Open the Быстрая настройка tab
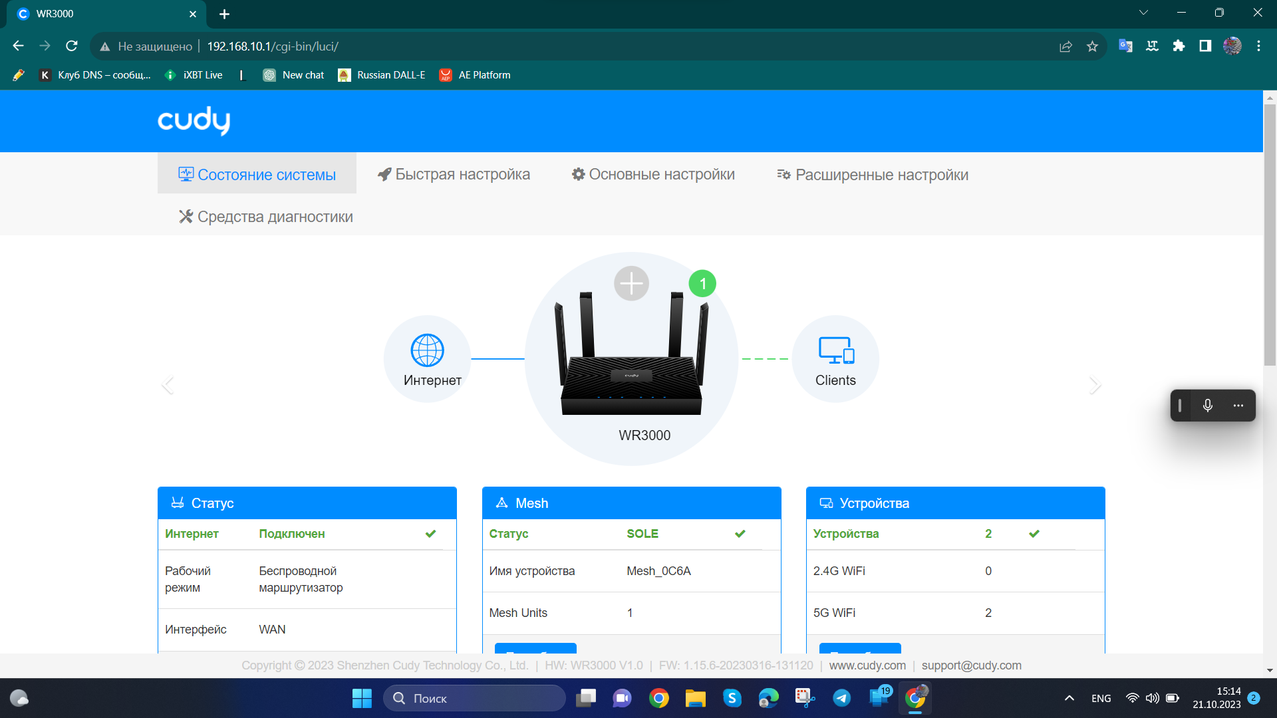The height and width of the screenshot is (718, 1277). pos(454,174)
